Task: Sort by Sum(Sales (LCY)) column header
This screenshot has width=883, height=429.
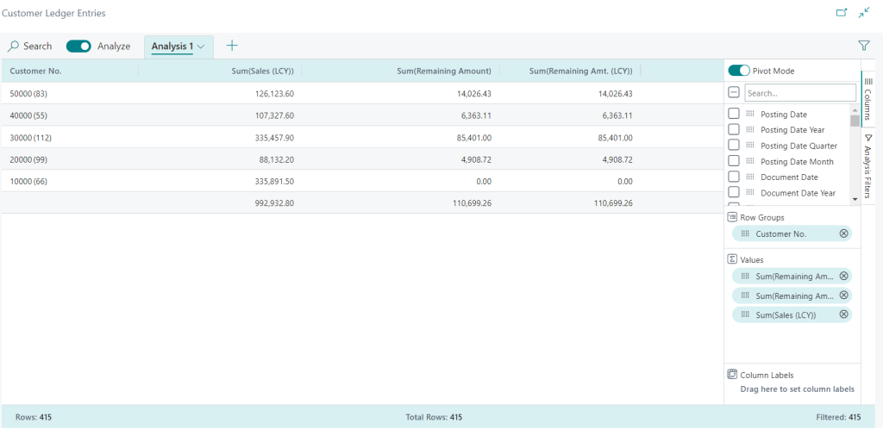Action: click(x=263, y=71)
